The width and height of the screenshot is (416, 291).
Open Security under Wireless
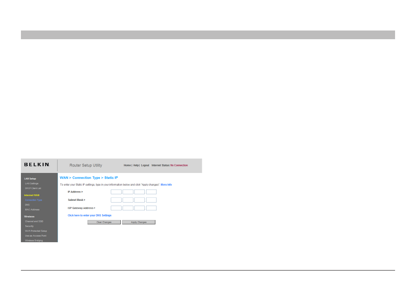pyautogui.click(x=29, y=226)
